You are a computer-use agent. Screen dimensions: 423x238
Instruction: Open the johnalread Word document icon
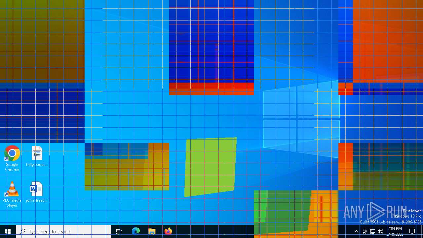37,192
